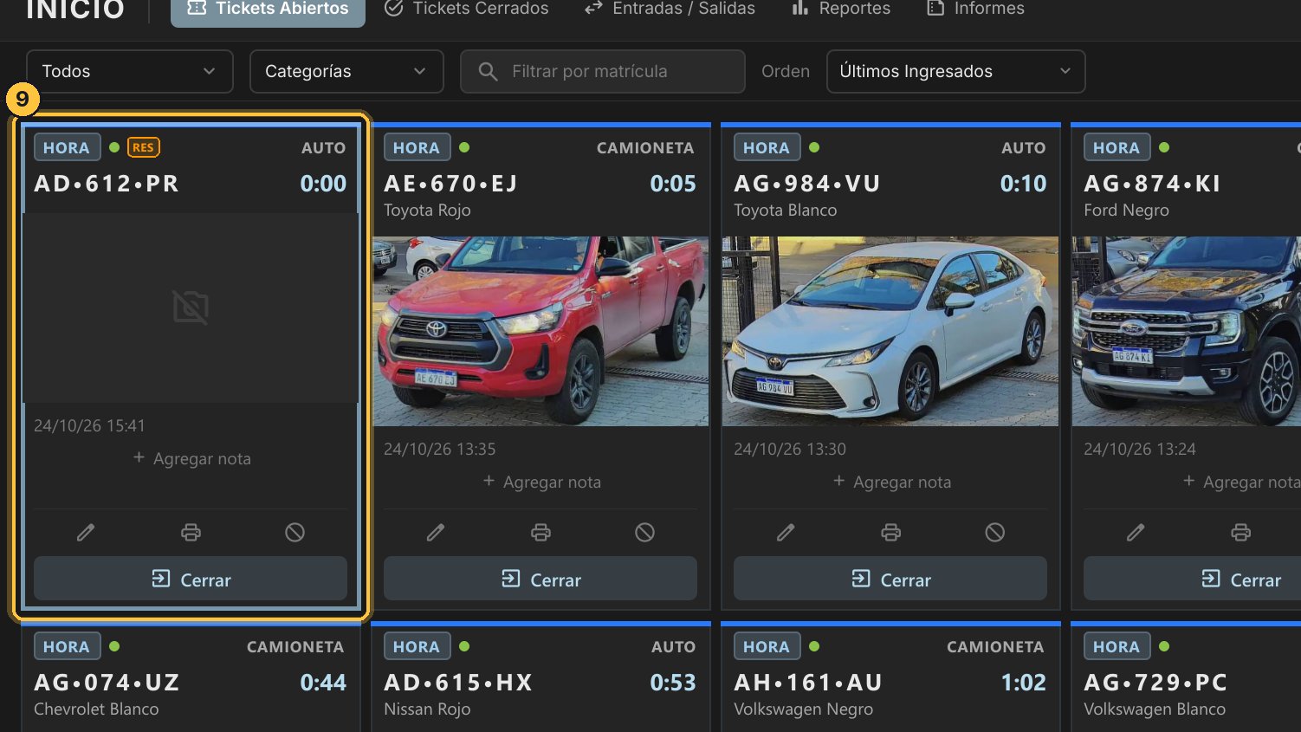Open the Últimos Ingresados order dropdown
Viewport: 1301px width, 732px height.
point(956,71)
